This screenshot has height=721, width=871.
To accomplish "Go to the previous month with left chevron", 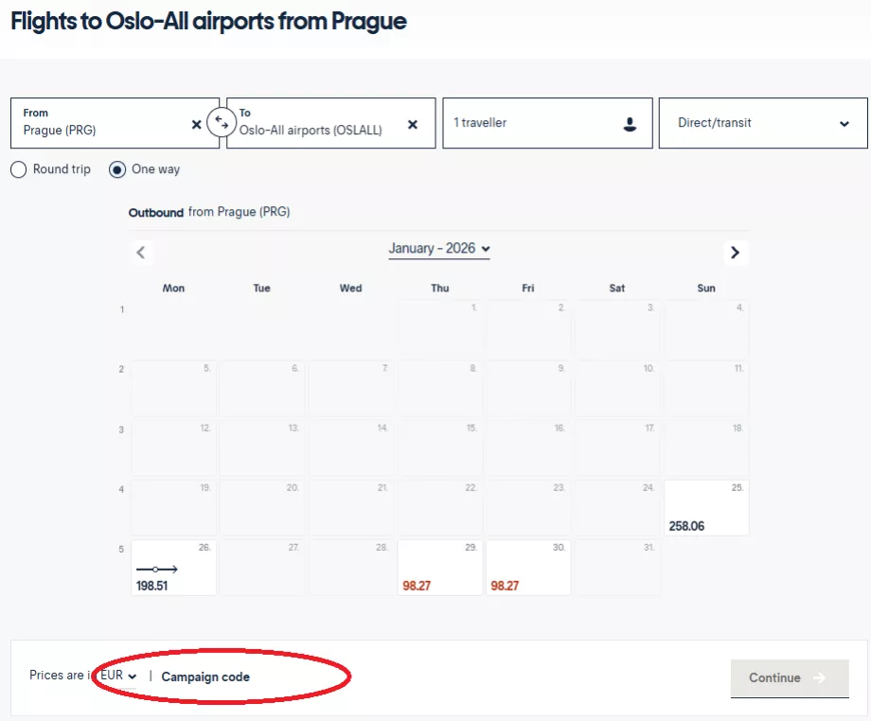I will 141,253.
